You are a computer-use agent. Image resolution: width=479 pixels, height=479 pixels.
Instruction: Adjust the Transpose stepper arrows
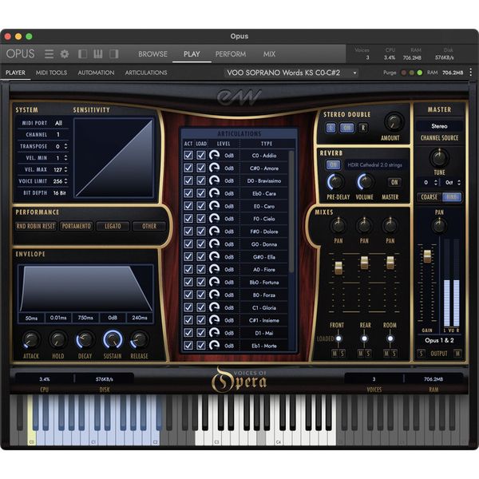[x=66, y=146]
